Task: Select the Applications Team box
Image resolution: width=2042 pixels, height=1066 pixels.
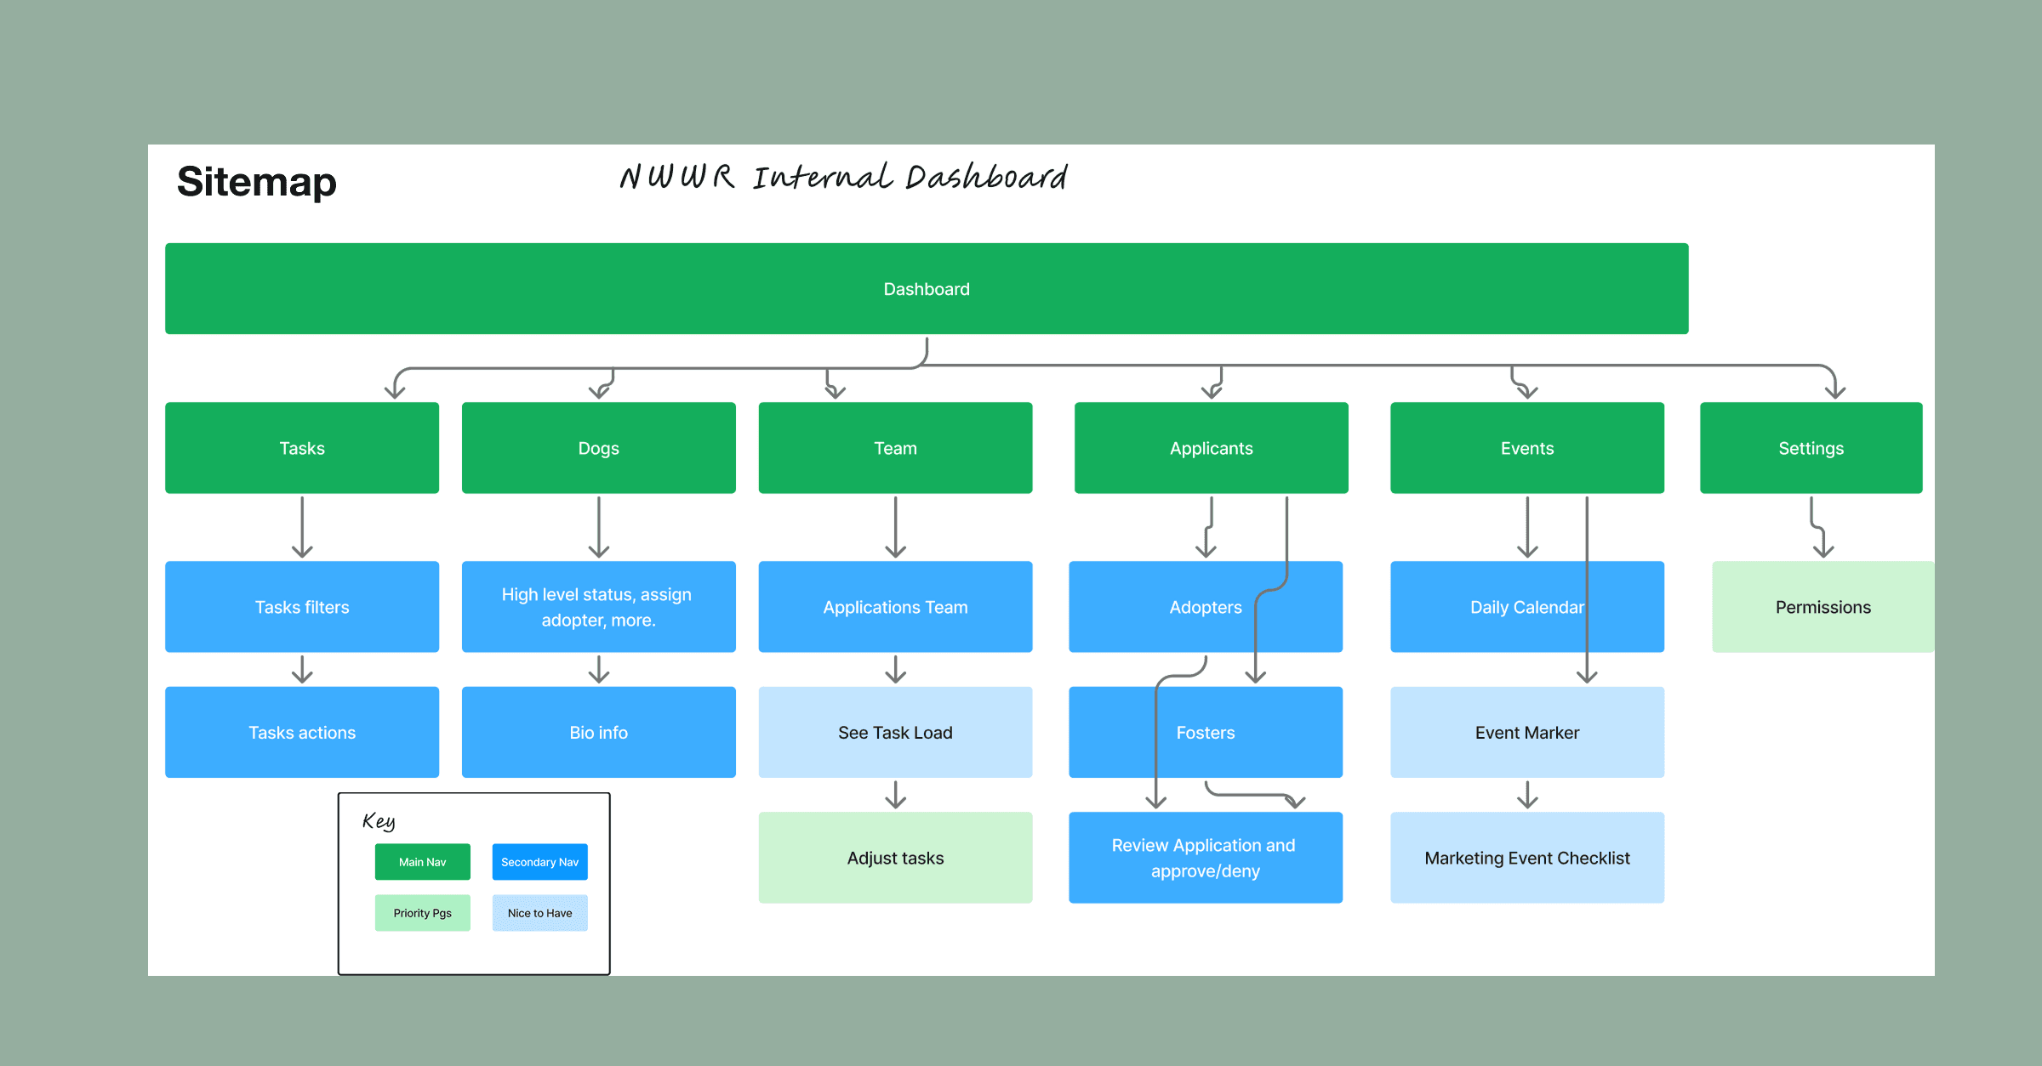Action: (895, 607)
